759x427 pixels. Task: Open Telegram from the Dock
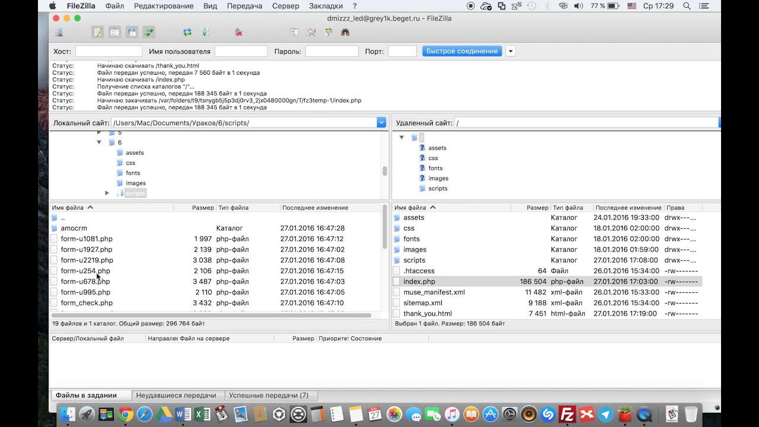click(x=605, y=414)
